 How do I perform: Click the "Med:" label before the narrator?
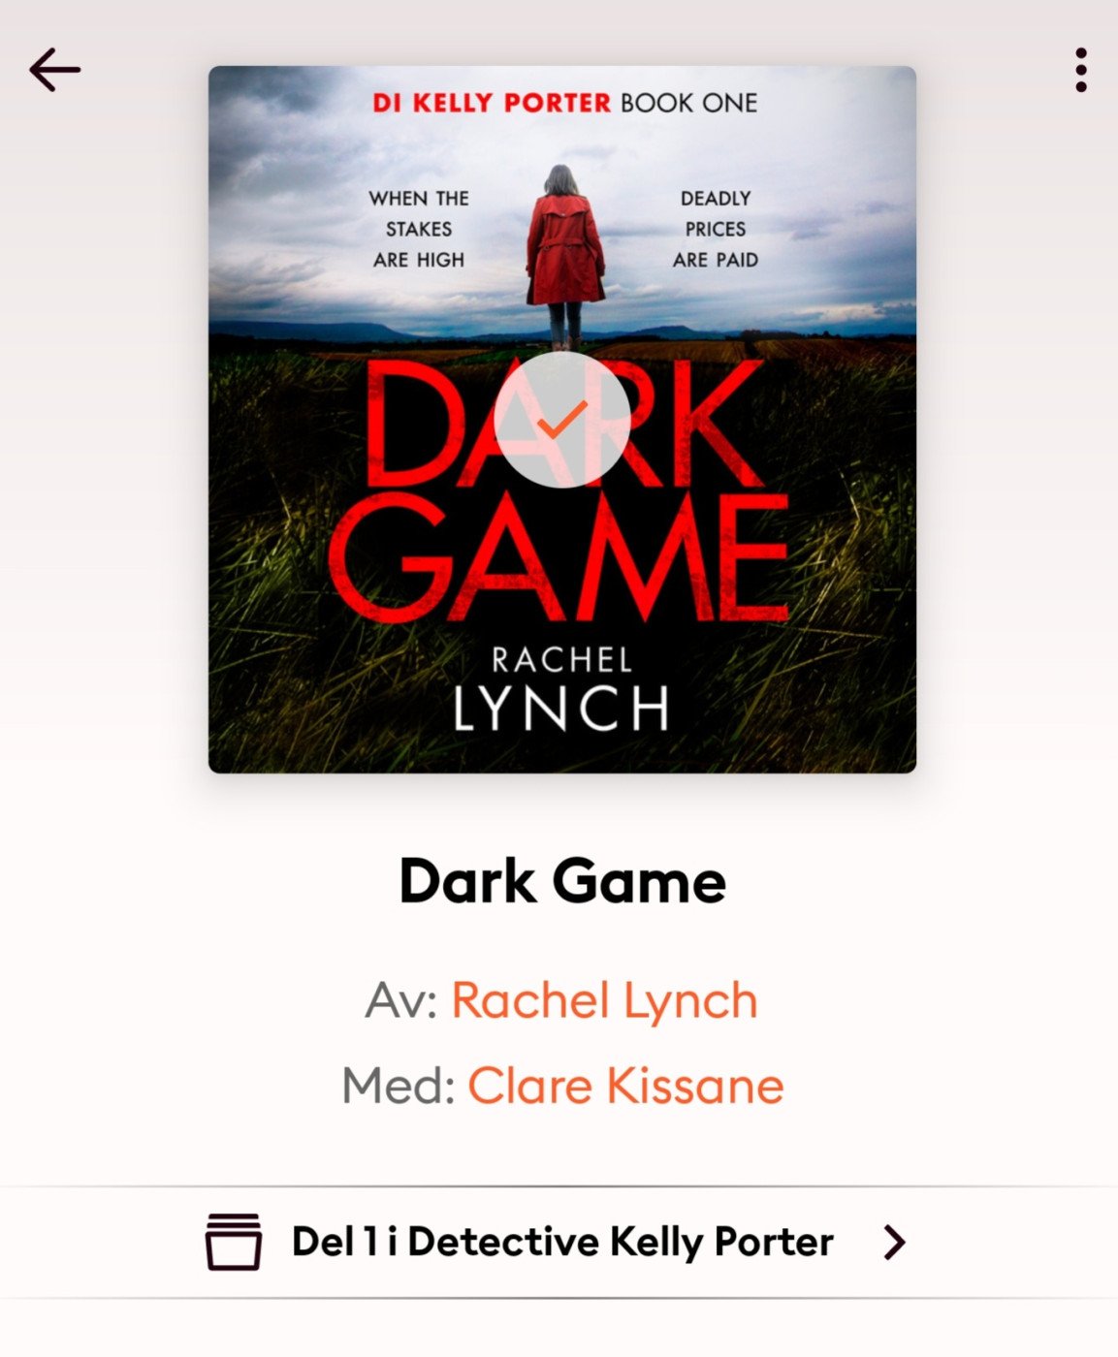point(399,1086)
